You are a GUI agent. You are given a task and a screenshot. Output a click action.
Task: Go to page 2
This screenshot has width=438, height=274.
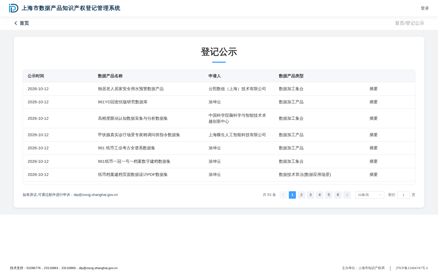[x=301, y=195]
